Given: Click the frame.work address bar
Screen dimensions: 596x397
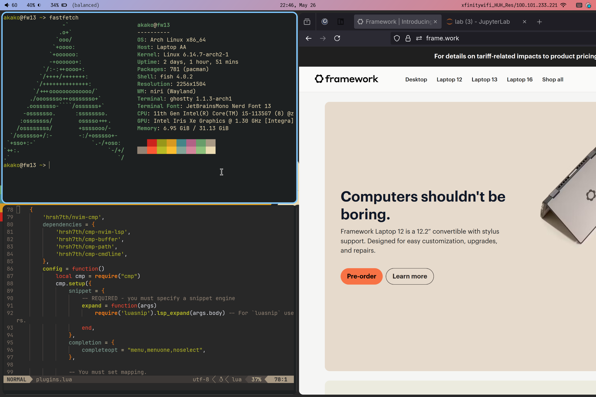Looking at the screenshot, I should [x=476, y=38].
